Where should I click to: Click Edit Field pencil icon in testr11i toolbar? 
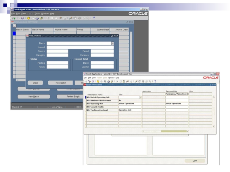tap(71, 18)
